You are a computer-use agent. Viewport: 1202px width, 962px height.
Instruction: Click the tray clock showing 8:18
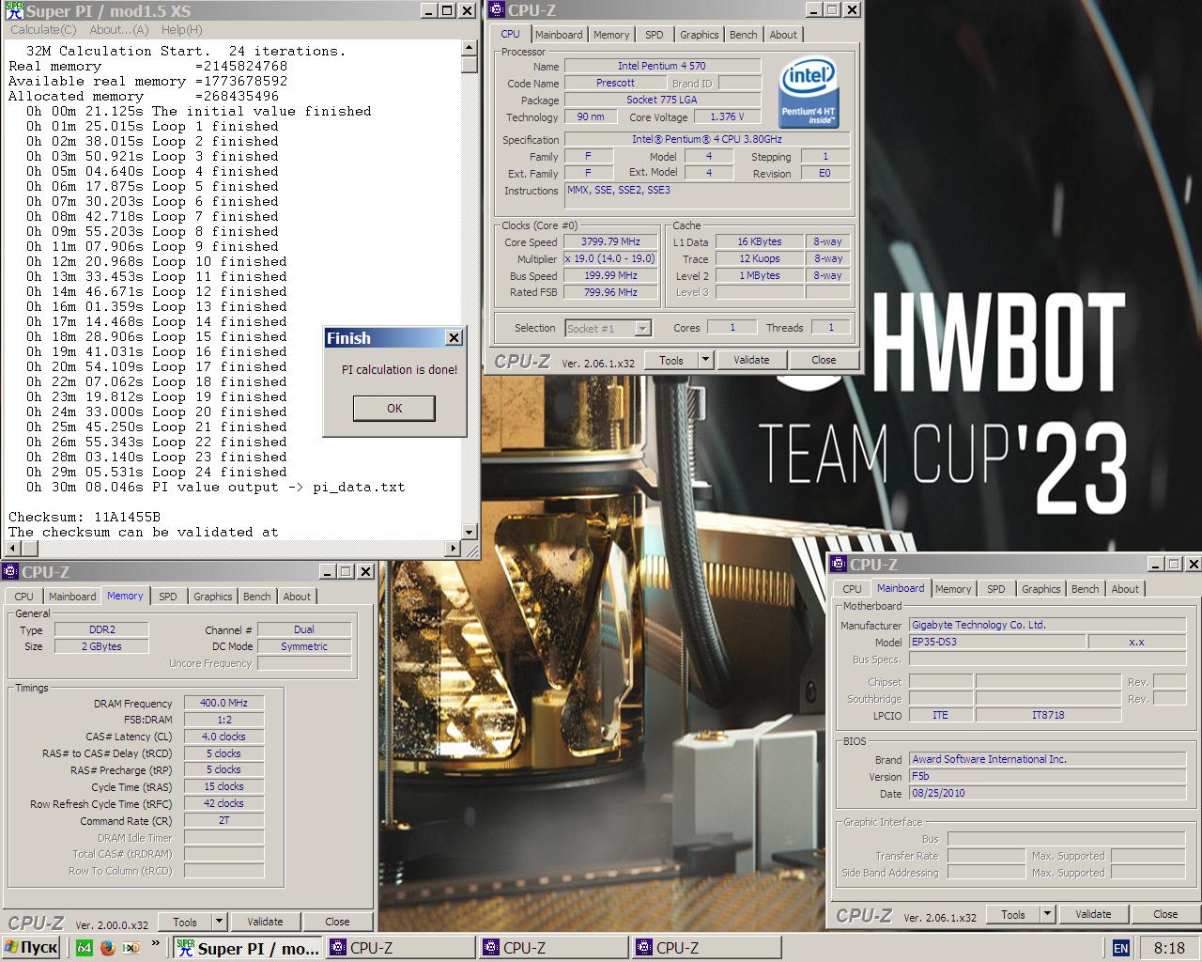tap(1169, 948)
